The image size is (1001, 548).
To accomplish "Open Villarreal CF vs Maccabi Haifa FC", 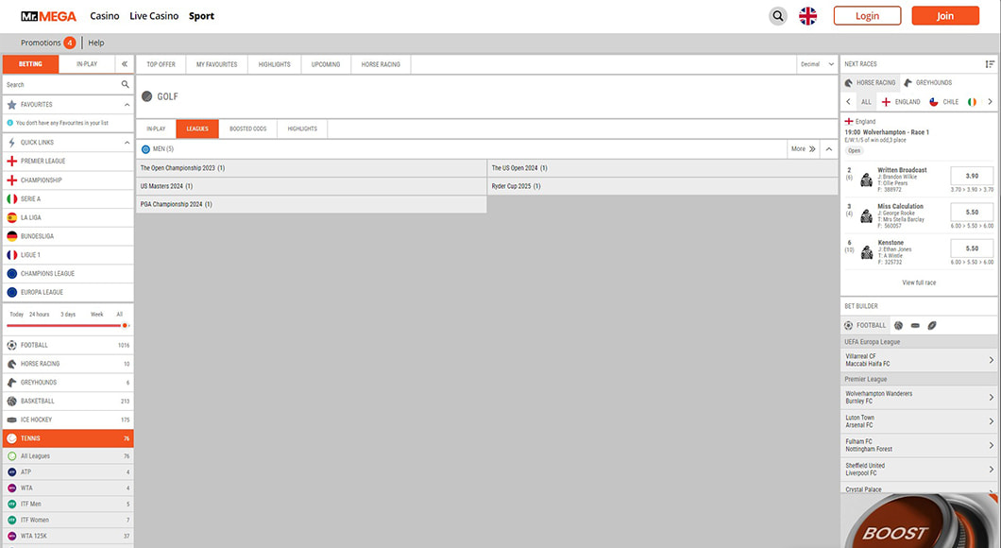I will pyautogui.click(x=919, y=360).
